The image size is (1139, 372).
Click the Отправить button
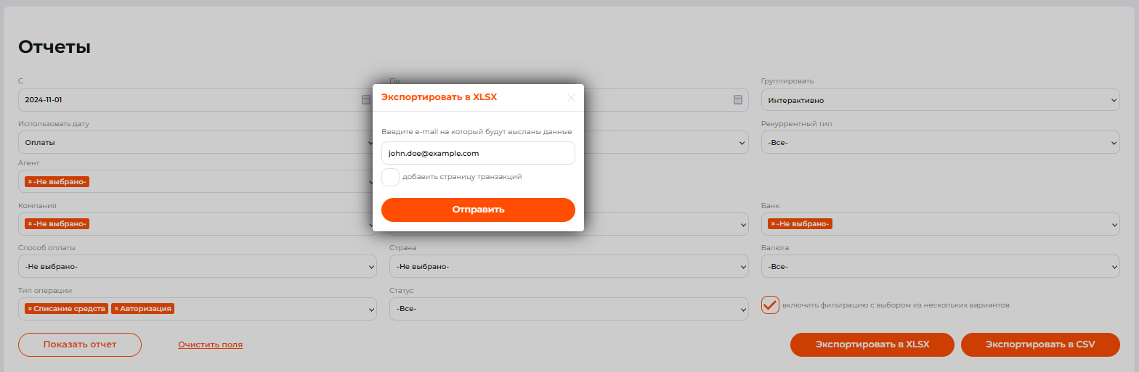(x=478, y=210)
